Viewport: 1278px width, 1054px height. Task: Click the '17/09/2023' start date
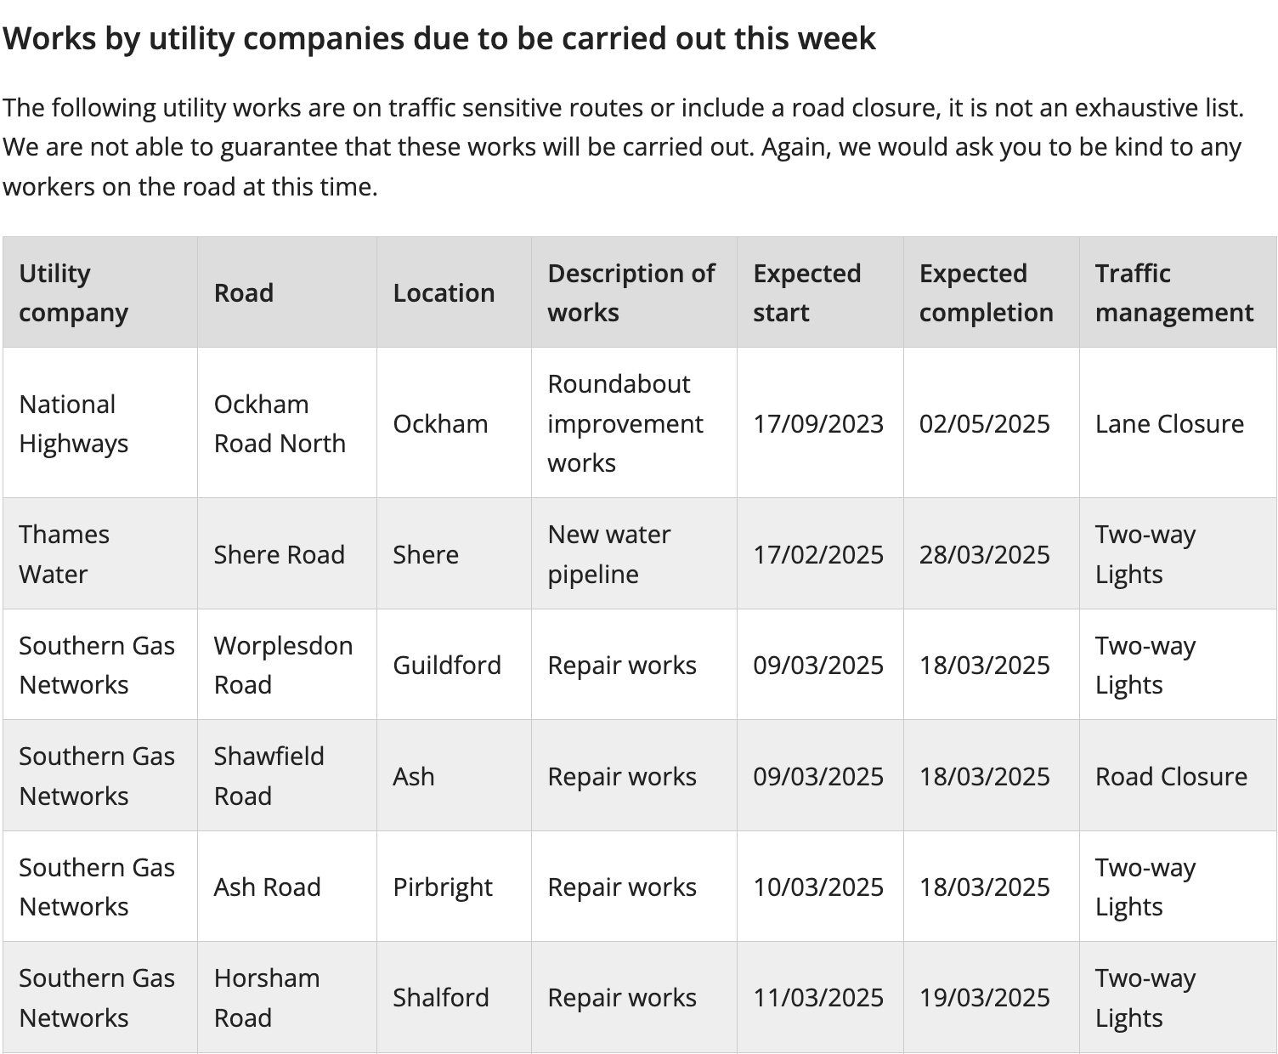(x=820, y=423)
